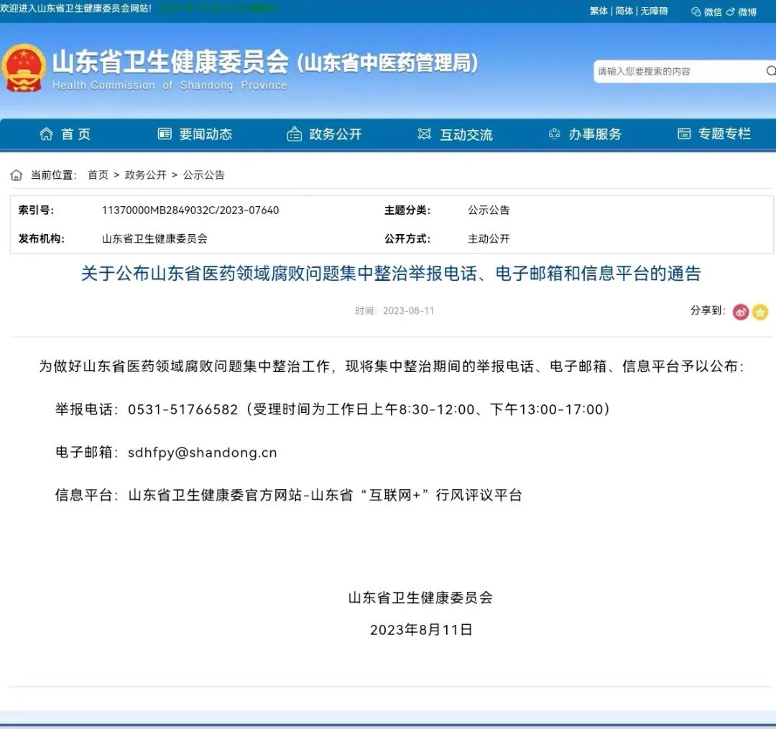Open the 首页 navigation menu item
This screenshot has height=729, width=776.
pos(75,134)
